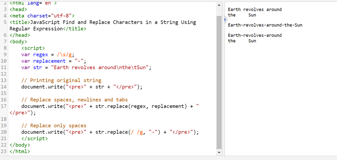Place cursor on the regex pattern /\s/g
The height and width of the screenshot is (160, 337).
click(65, 55)
